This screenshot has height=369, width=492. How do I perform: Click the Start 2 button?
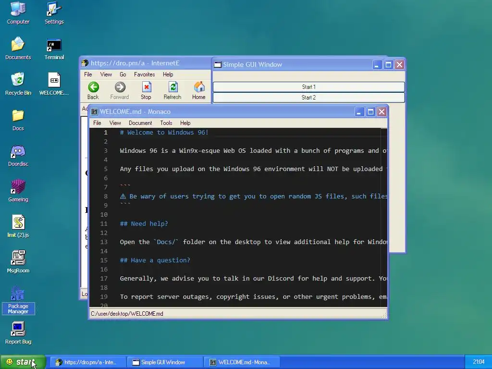click(309, 97)
